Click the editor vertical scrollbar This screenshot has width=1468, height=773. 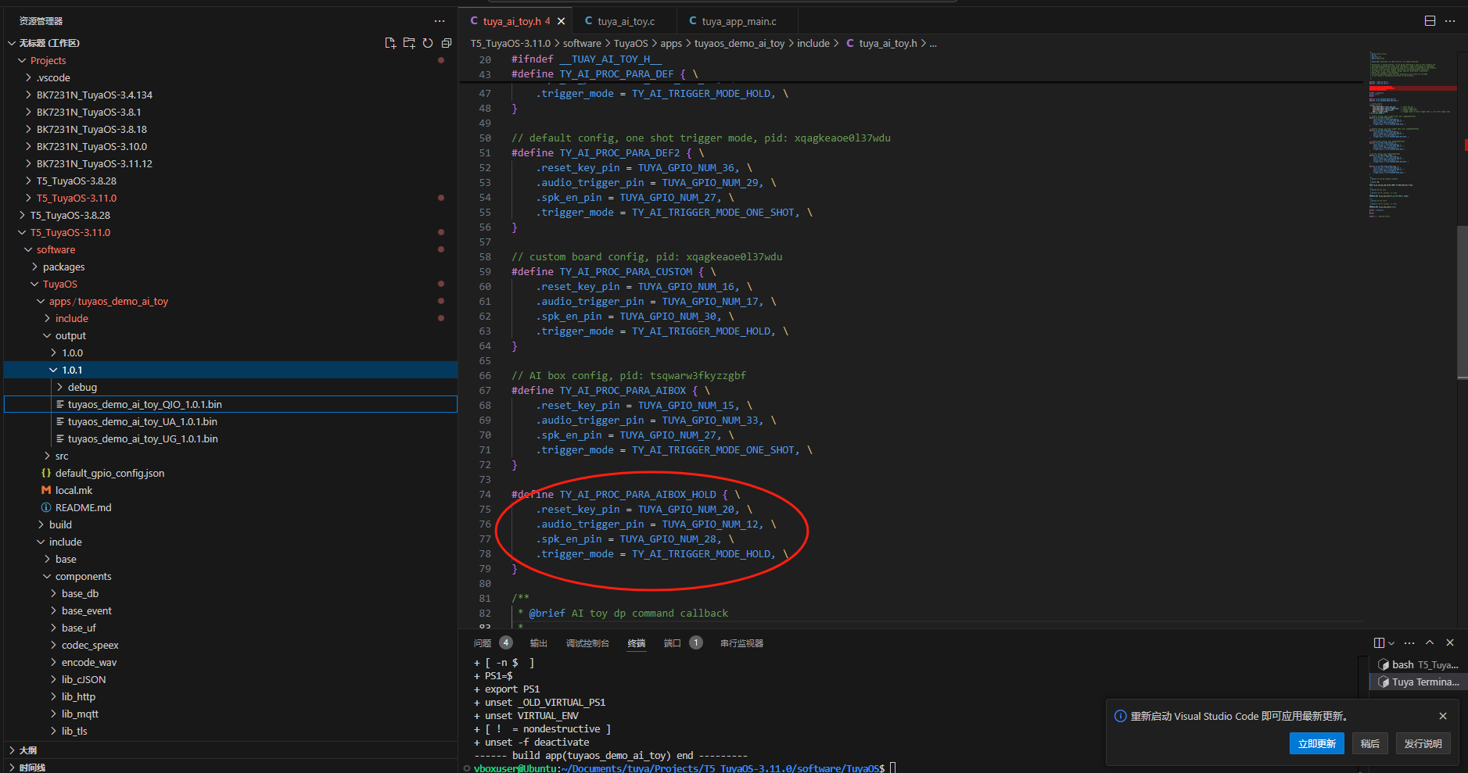pos(1462,302)
